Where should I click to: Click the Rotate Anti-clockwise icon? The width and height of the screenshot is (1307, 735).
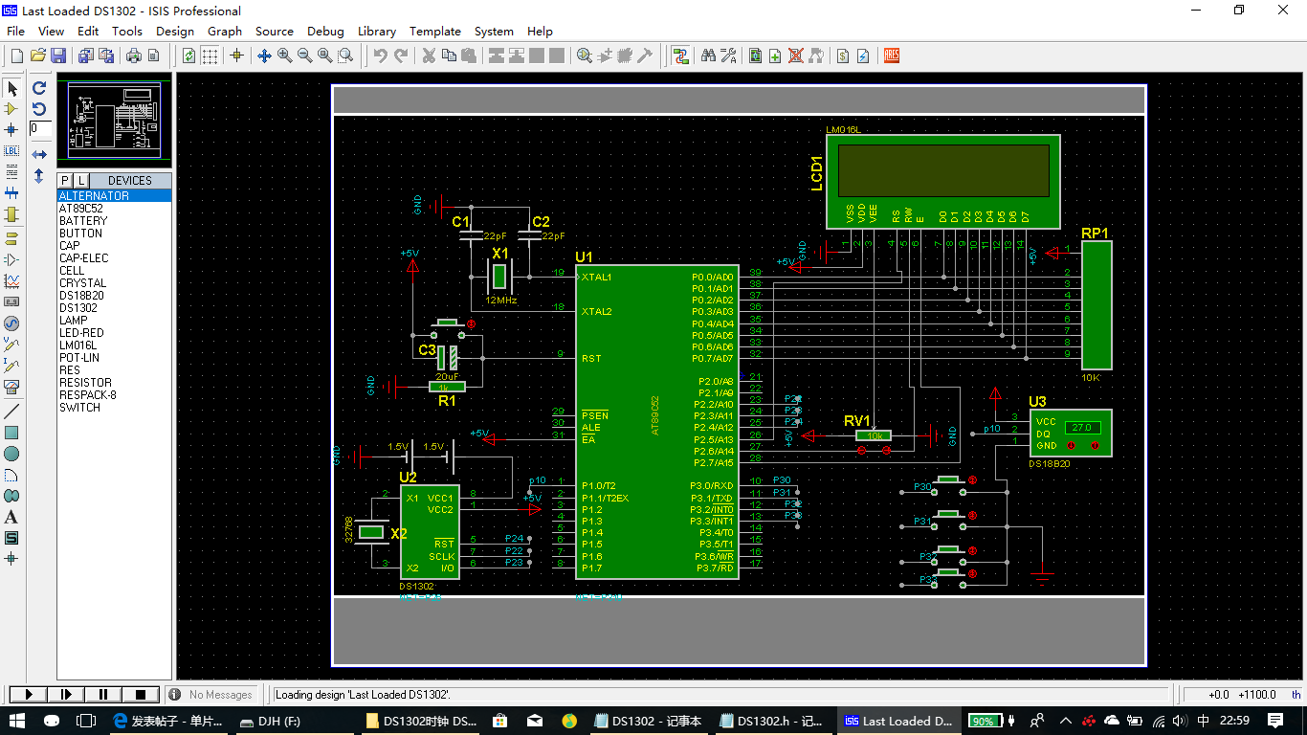click(x=39, y=108)
